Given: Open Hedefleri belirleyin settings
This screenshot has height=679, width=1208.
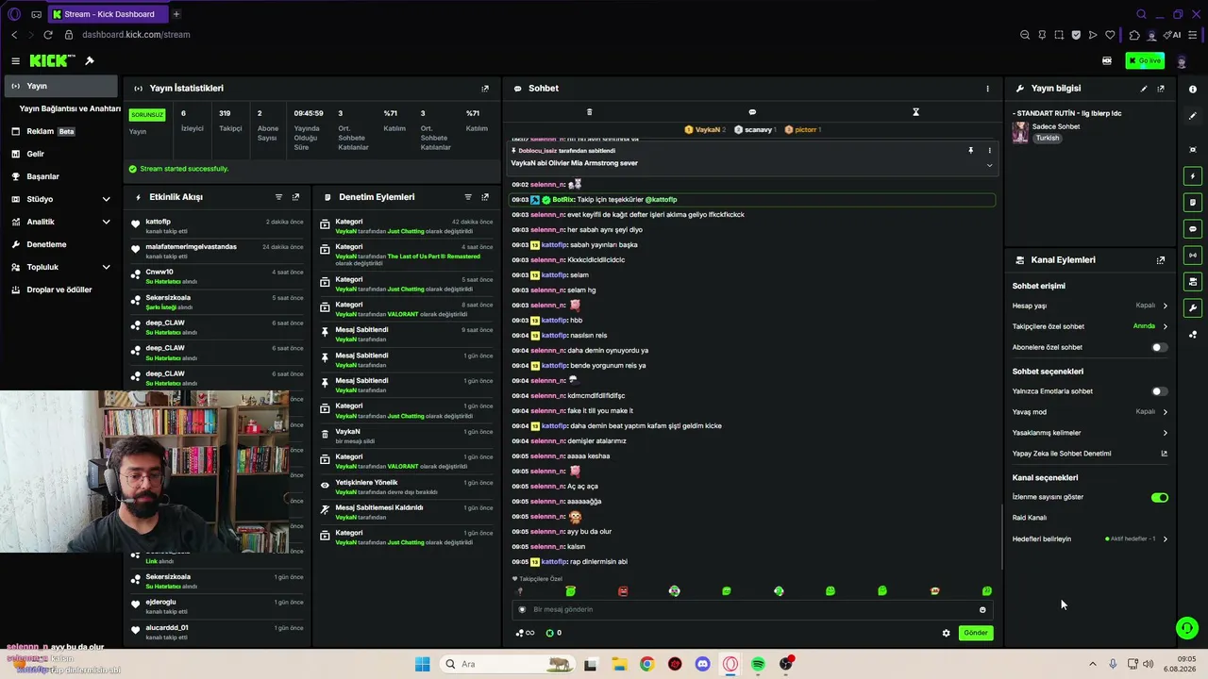Looking at the screenshot, I should 1090,538.
